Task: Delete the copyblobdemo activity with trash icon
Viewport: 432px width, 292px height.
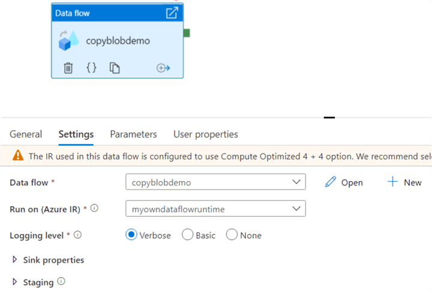Action: point(68,68)
